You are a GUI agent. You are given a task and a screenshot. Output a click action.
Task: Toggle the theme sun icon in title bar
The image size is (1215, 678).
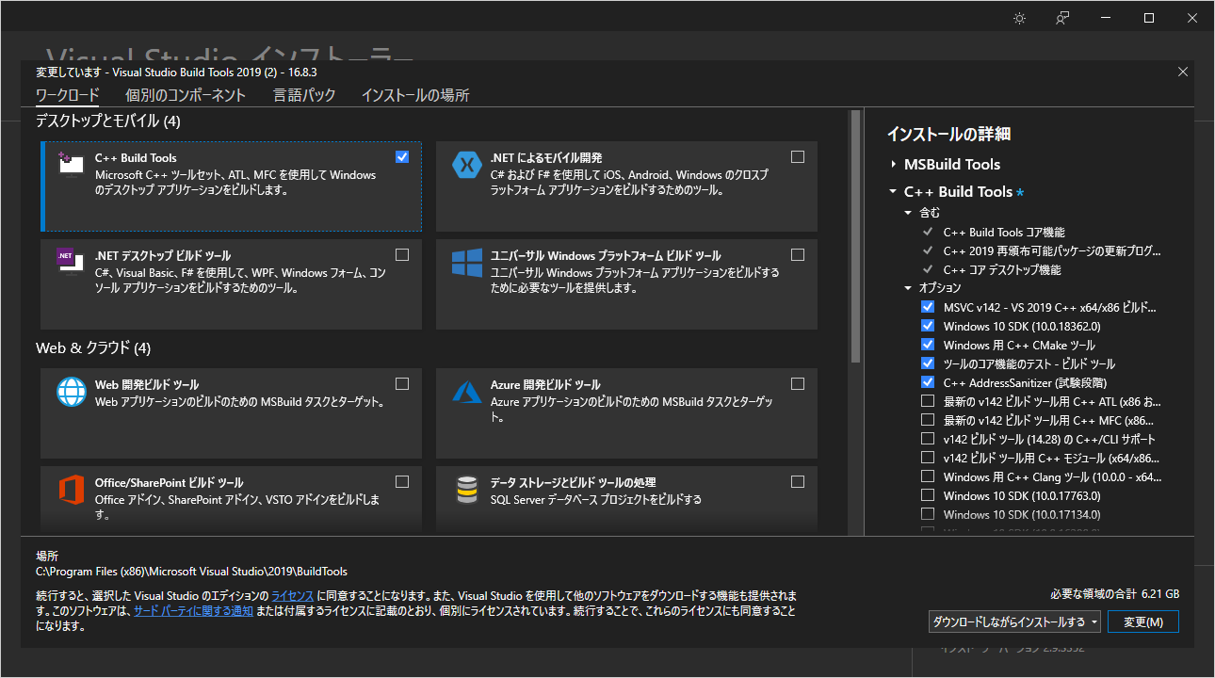tap(1019, 18)
